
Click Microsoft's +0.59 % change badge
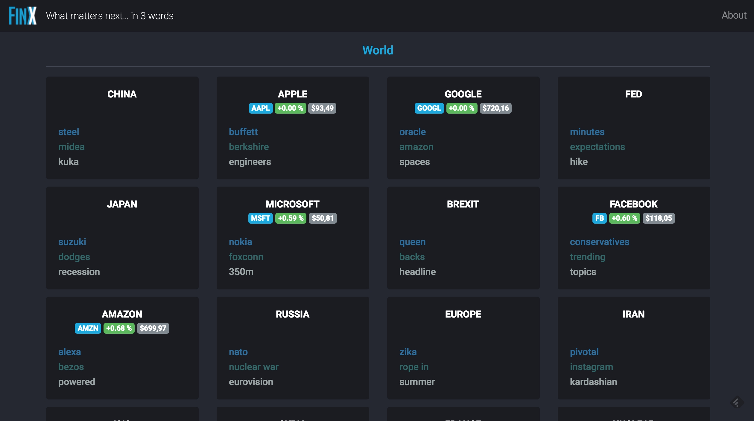tap(291, 218)
